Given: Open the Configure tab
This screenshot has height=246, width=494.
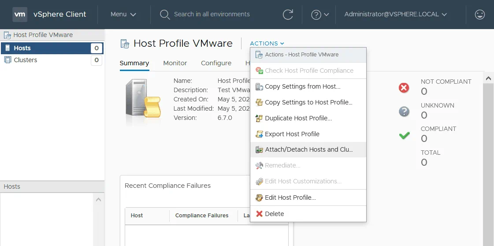Looking at the screenshot, I should point(216,63).
